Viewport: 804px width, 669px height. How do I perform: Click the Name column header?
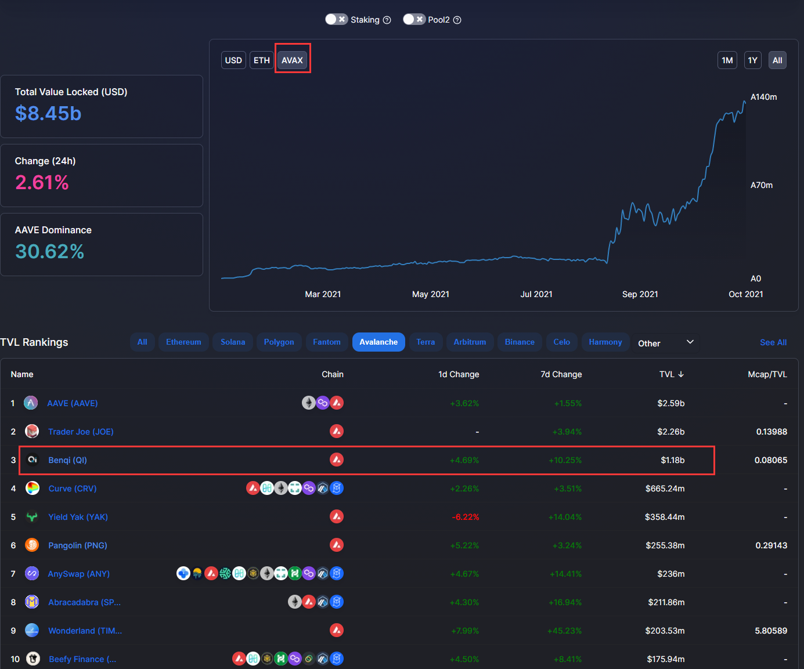pyautogui.click(x=22, y=374)
